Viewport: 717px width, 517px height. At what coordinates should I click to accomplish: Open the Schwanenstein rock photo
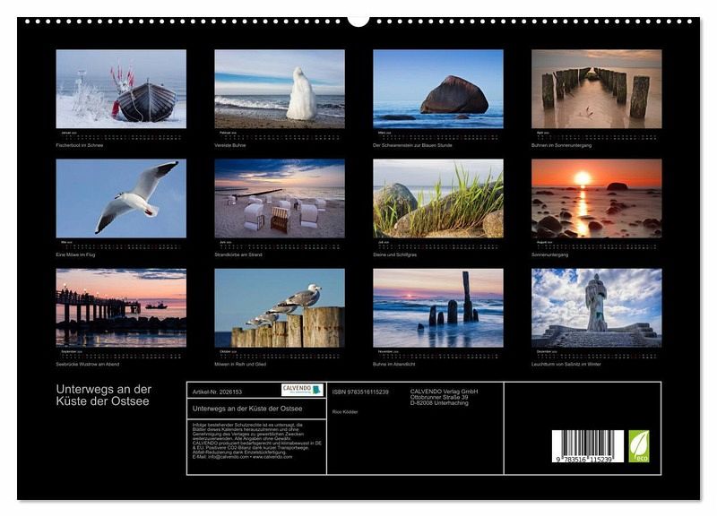437,89
